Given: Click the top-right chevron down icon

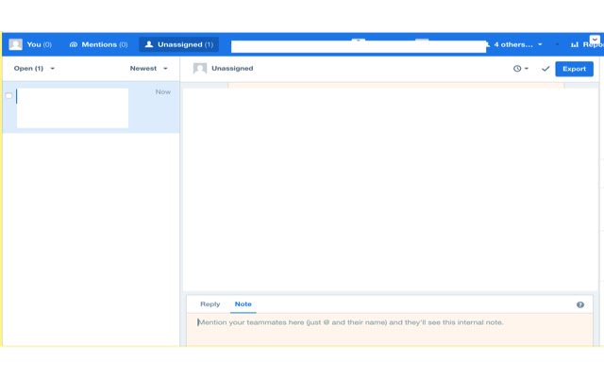Looking at the screenshot, I should coord(595,40).
